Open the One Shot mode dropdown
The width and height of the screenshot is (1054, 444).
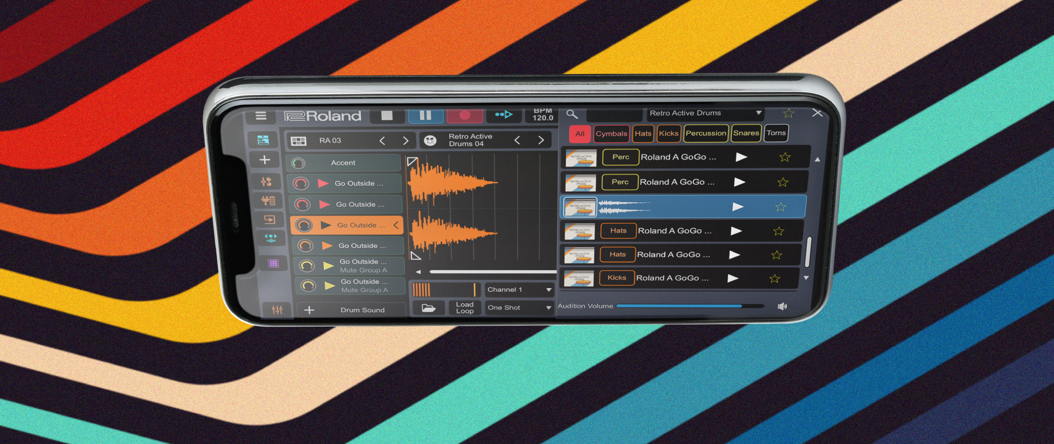[x=519, y=308]
